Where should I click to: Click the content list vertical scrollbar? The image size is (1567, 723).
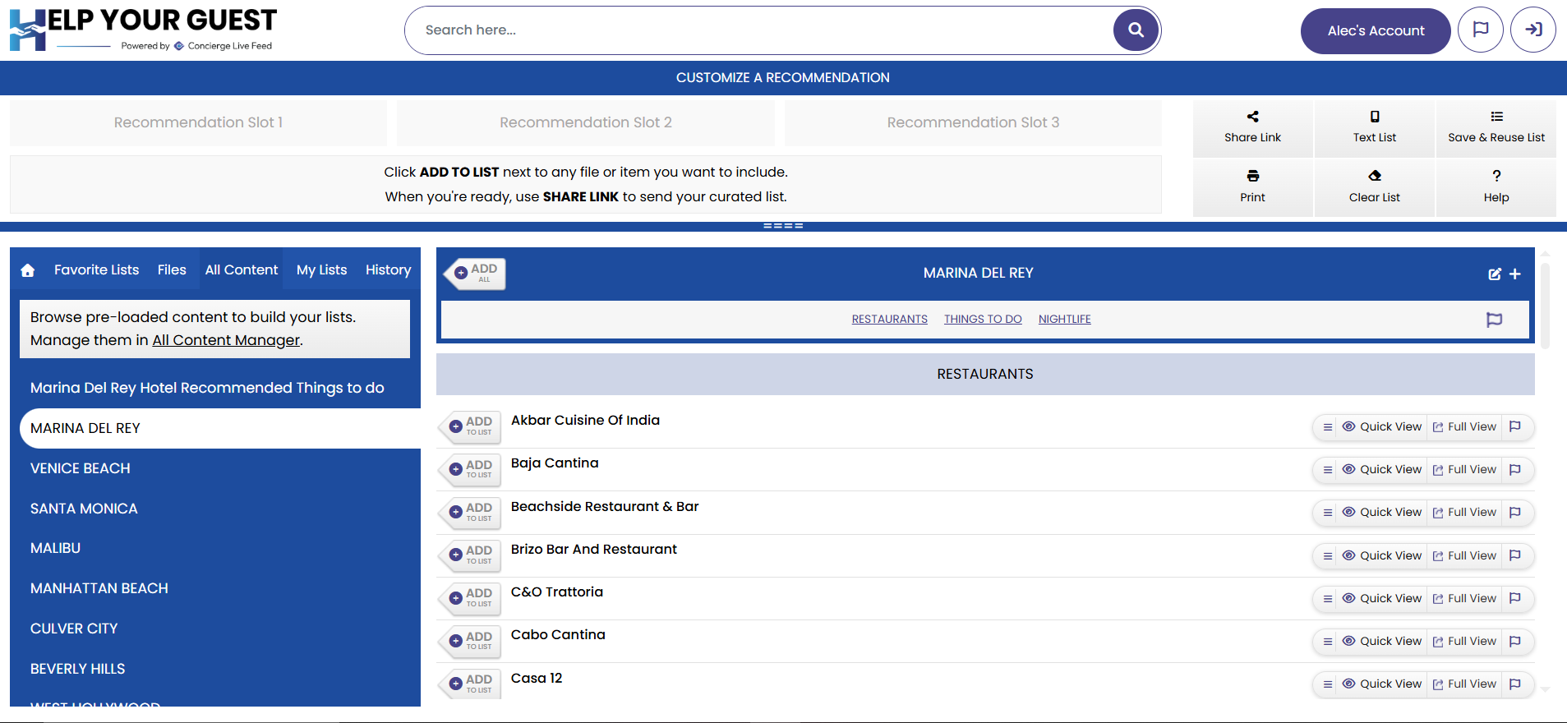[x=1545, y=306]
